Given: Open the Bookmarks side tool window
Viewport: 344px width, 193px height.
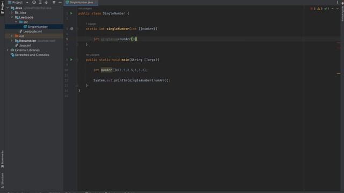Looking at the screenshot, I should (x=2, y=159).
